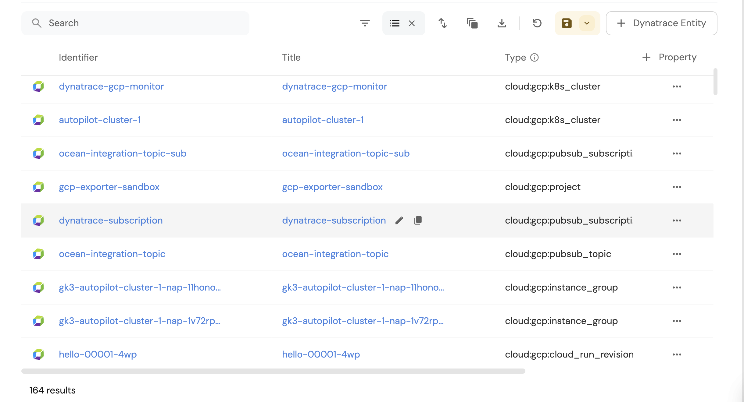Click the toolbar stacked-pages icon
Viewport: 744px width, 402px height.
tap(472, 23)
